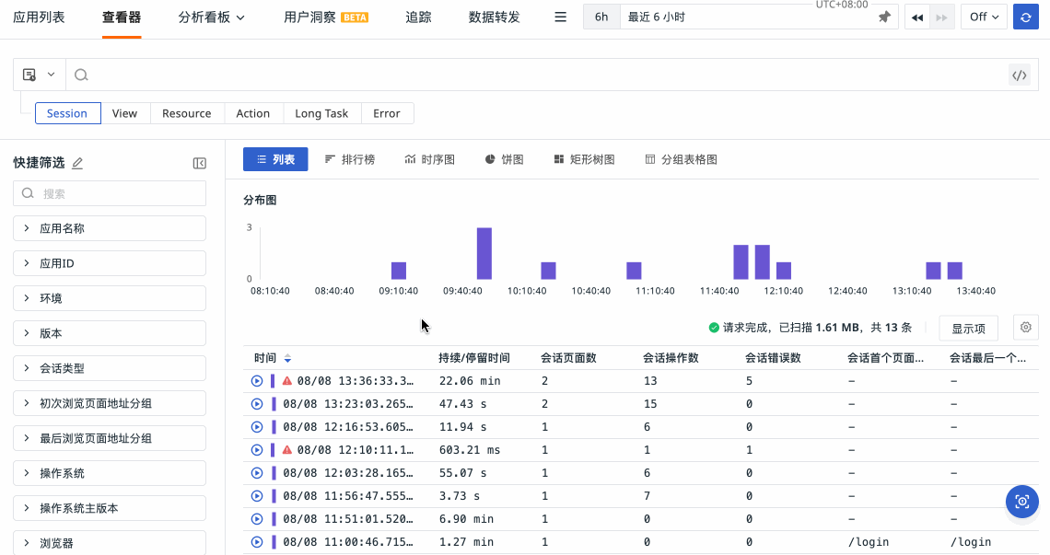This screenshot has height=555, width=1050.
Task: Choose the Long Task data type
Action: [321, 113]
